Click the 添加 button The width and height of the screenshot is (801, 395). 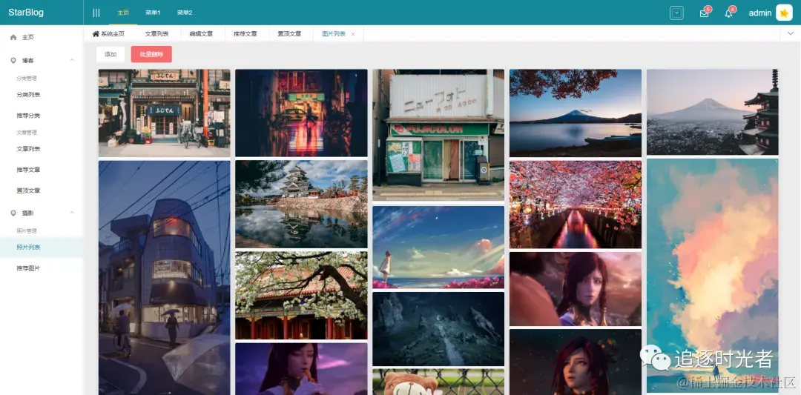(x=111, y=54)
